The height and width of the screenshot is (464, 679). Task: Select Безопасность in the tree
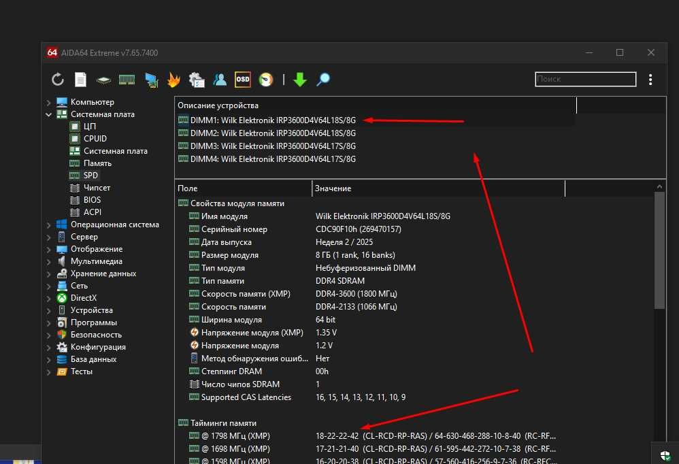[x=96, y=335]
